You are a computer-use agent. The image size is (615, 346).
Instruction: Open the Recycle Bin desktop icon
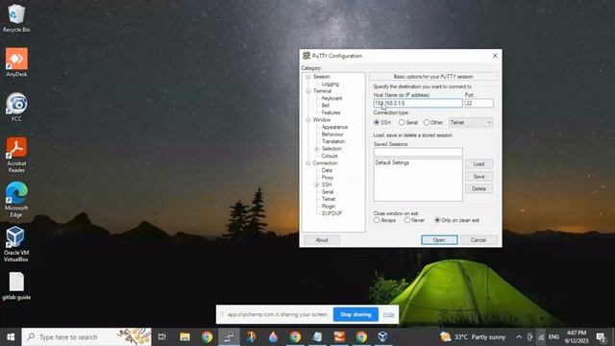click(x=16, y=18)
